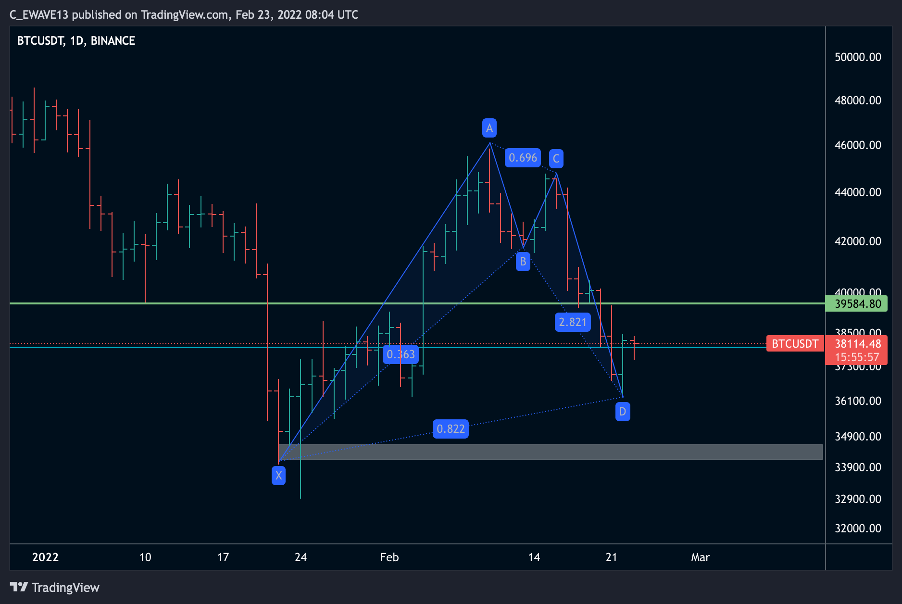Click the 32000.00 price axis label
This screenshot has width=902, height=604.
[x=858, y=528]
